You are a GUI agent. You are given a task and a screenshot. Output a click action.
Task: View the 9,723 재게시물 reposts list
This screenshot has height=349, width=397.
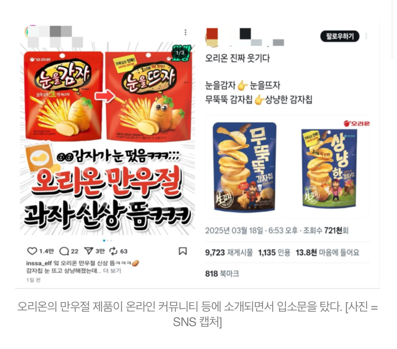(229, 253)
